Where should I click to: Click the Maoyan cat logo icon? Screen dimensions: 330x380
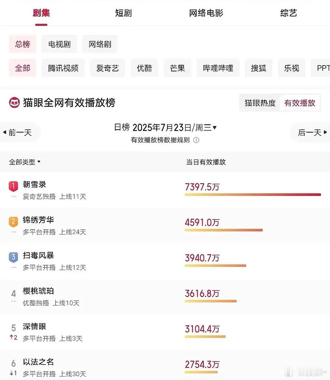pyautogui.click(x=14, y=103)
